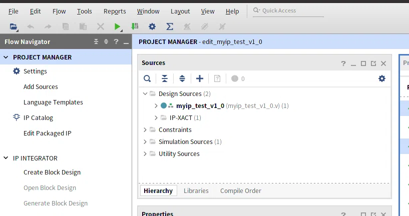Viewport: 409px width, 216px height.
Task: Click the Copy icon in toolbar
Action: tap(66, 26)
